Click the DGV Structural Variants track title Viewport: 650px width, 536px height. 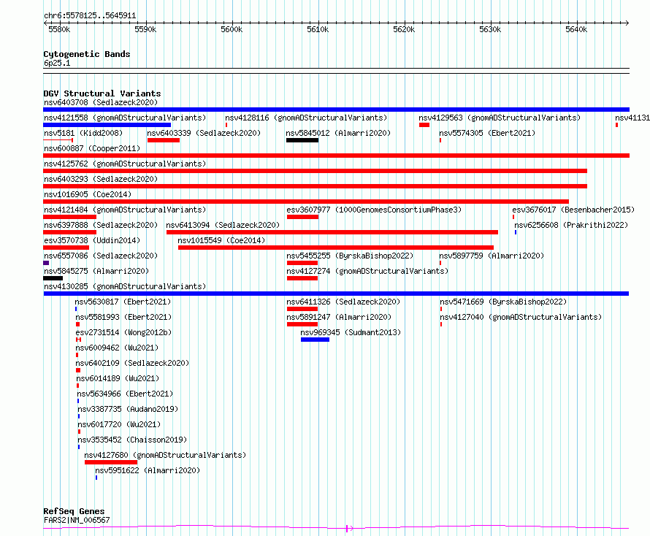pos(102,93)
